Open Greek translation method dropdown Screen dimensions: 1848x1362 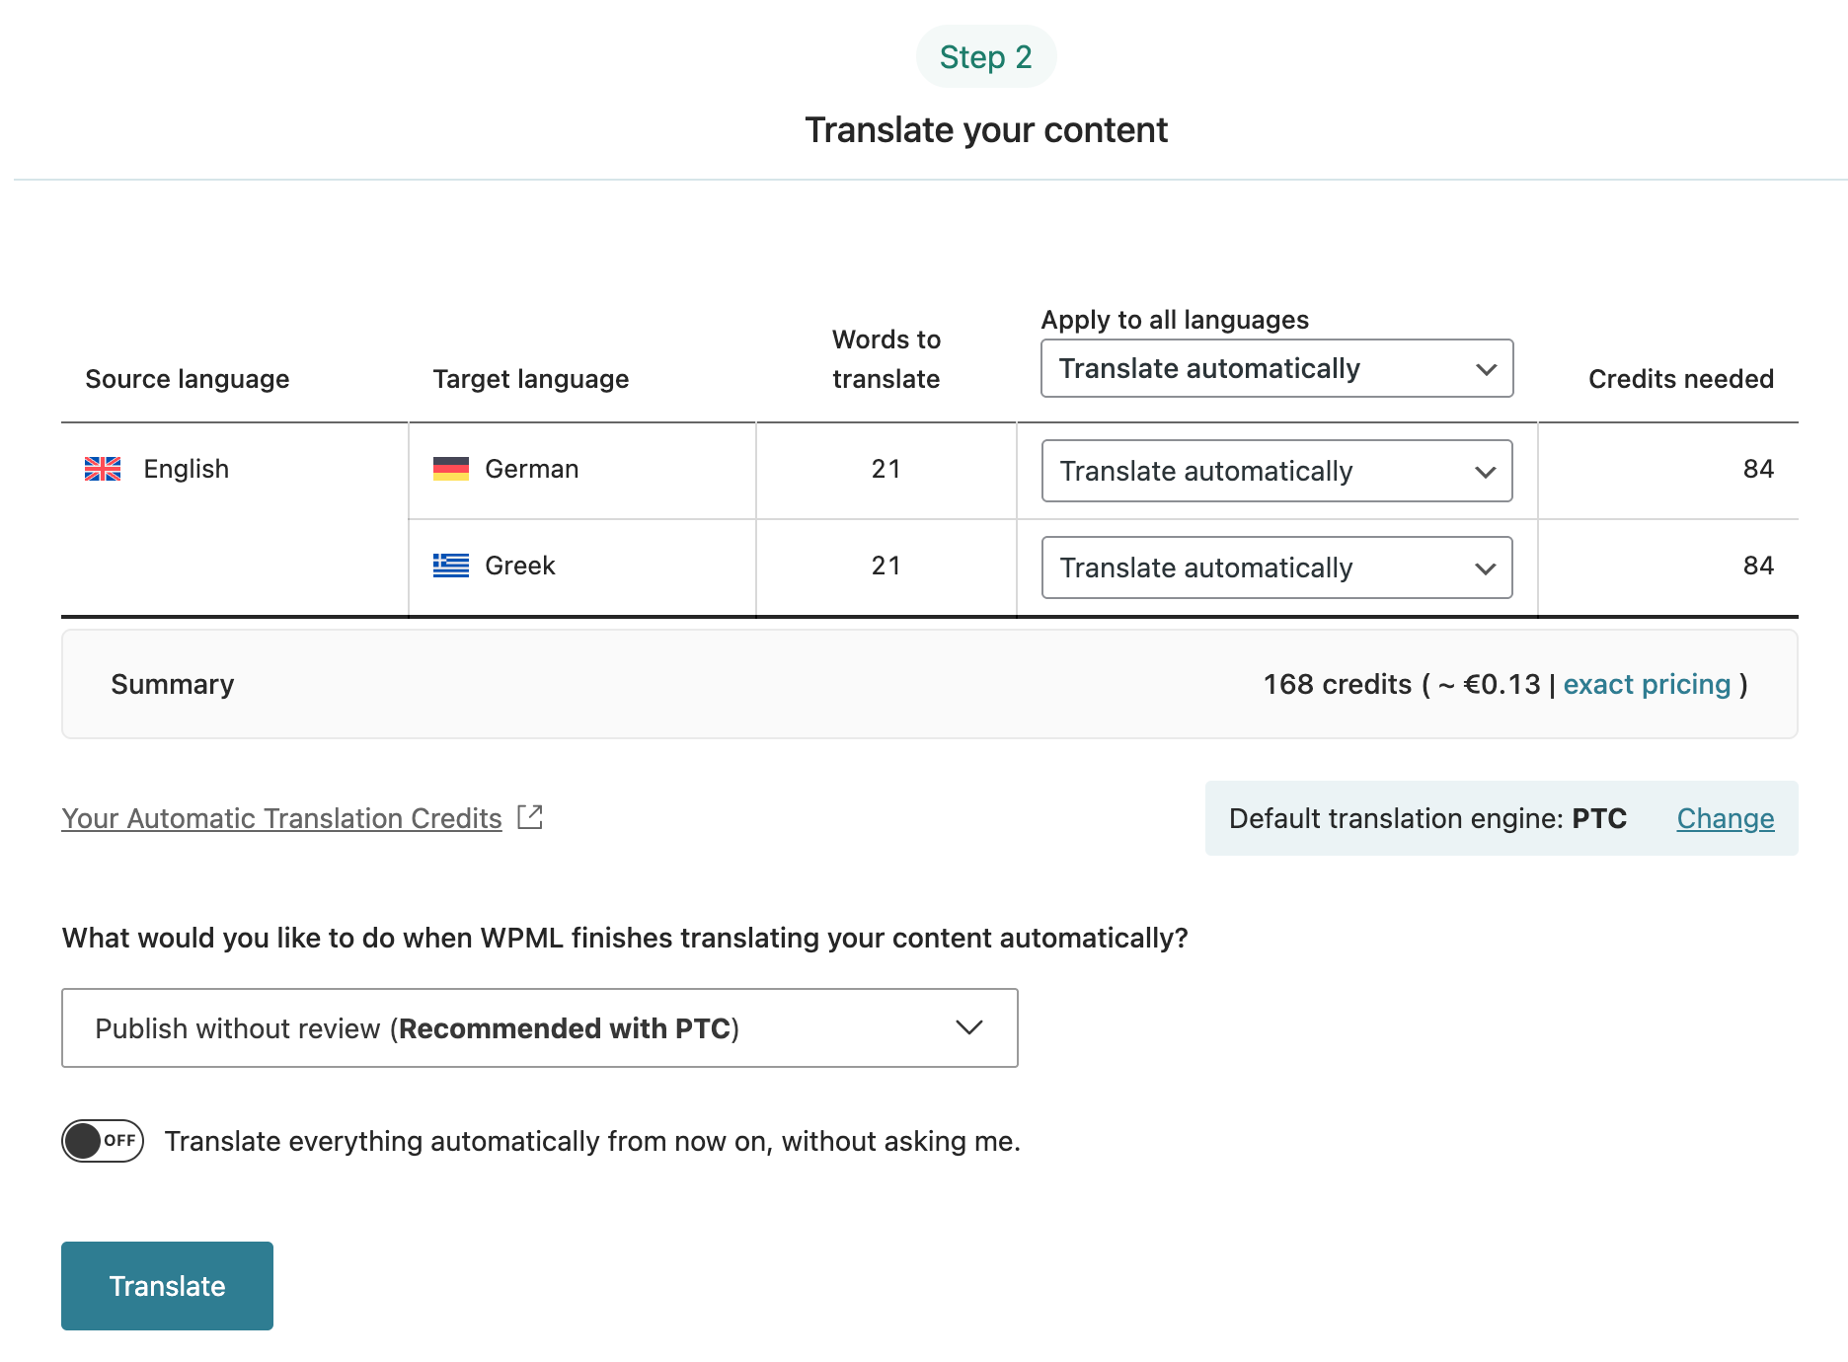click(1276, 567)
